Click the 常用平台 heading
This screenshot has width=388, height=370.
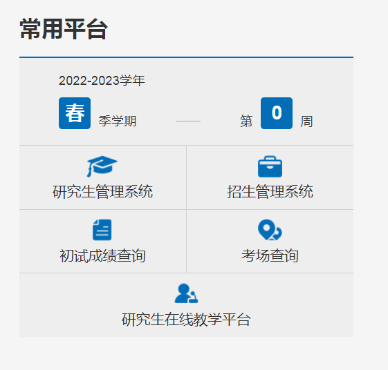coord(64,29)
